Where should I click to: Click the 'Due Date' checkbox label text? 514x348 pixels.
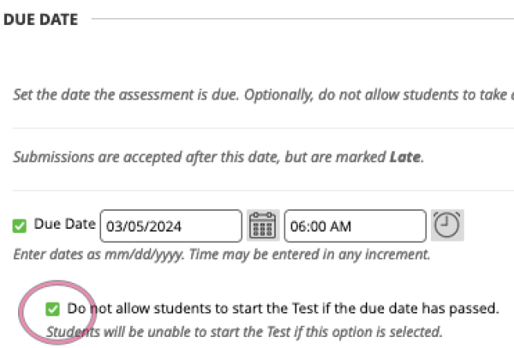[x=64, y=224]
